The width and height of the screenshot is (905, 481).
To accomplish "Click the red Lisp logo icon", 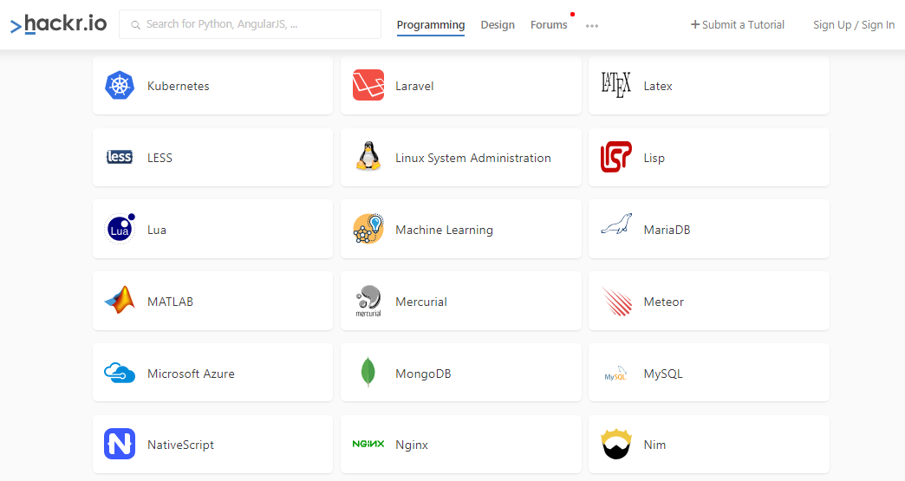I will pos(615,157).
